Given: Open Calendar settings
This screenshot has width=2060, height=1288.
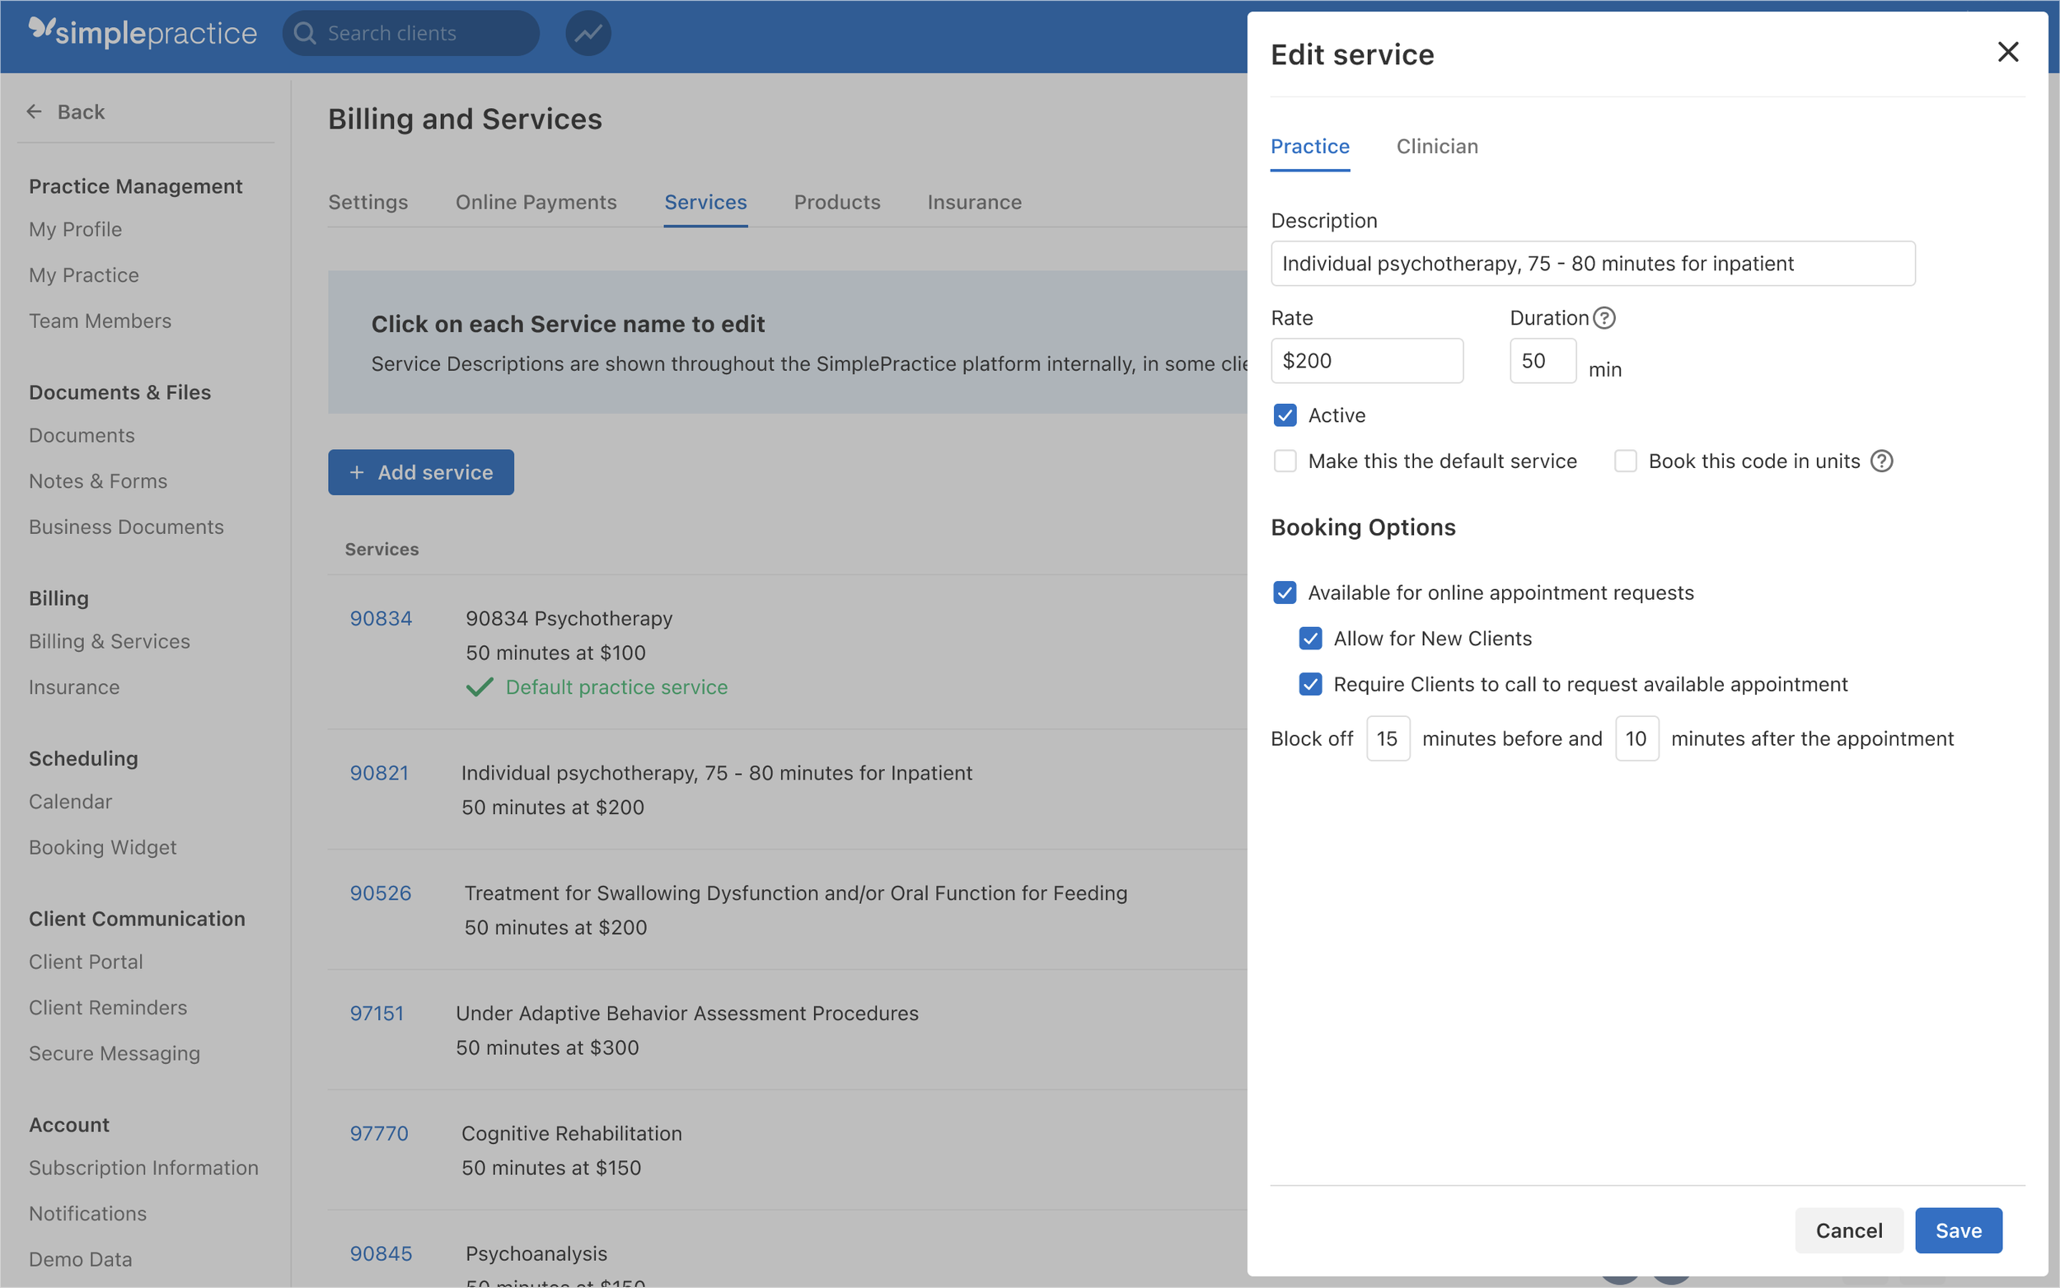Looking at the screenshot, I should point(70,802).
